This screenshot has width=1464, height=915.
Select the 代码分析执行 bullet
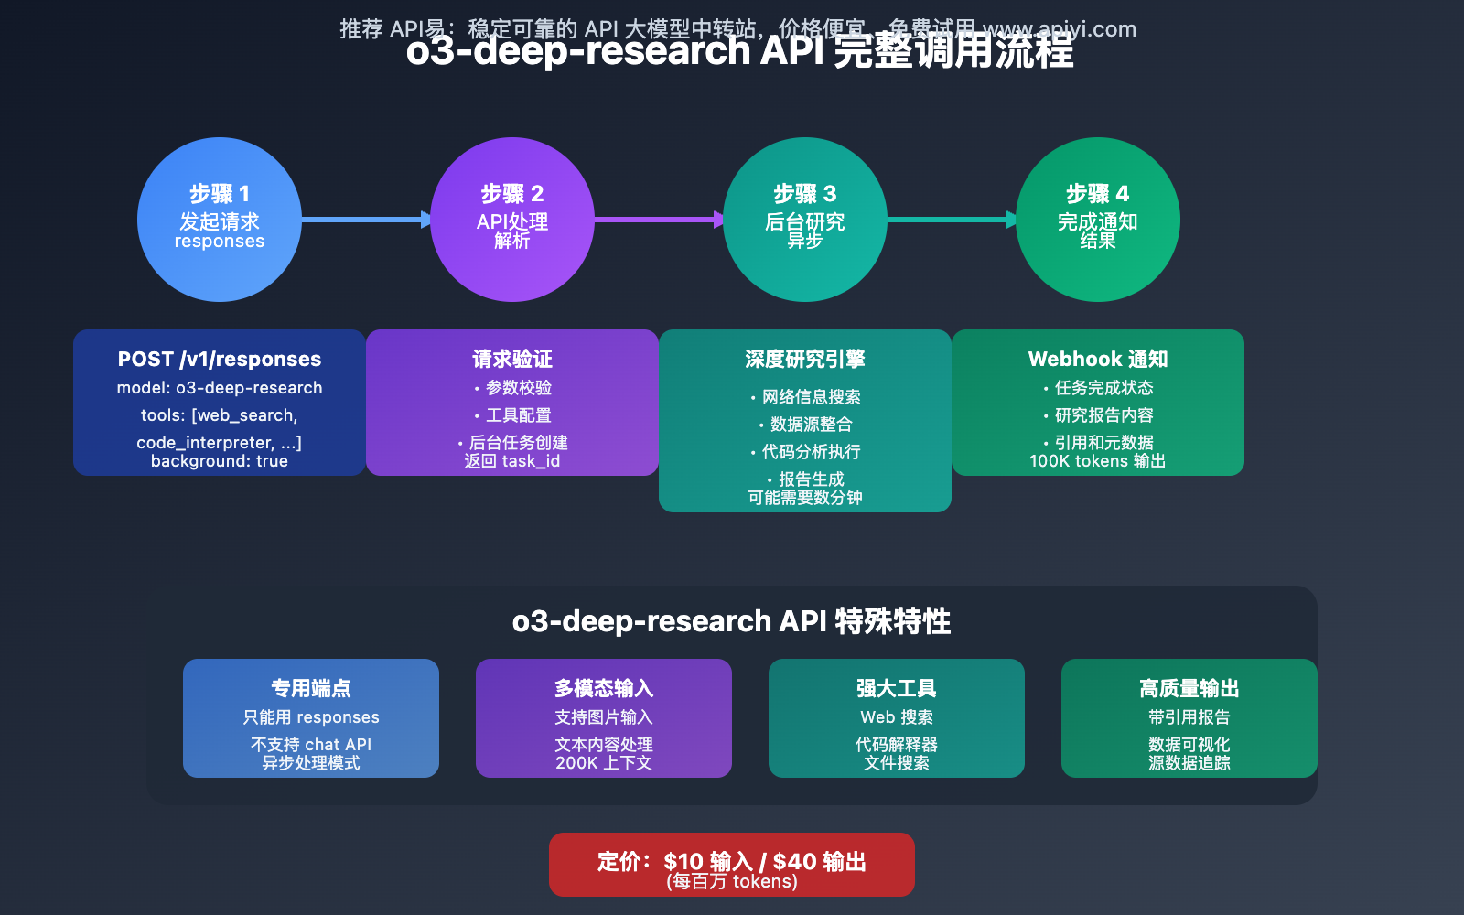[x=805, y=452]
